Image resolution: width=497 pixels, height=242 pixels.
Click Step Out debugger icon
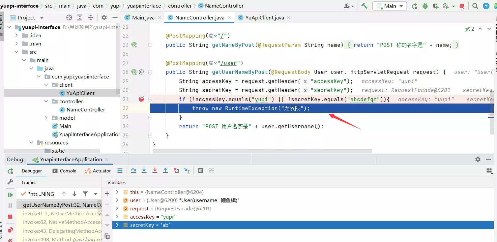165,170
